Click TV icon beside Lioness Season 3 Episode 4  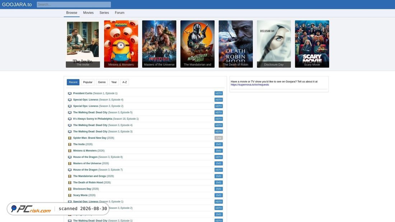point(70,100)
